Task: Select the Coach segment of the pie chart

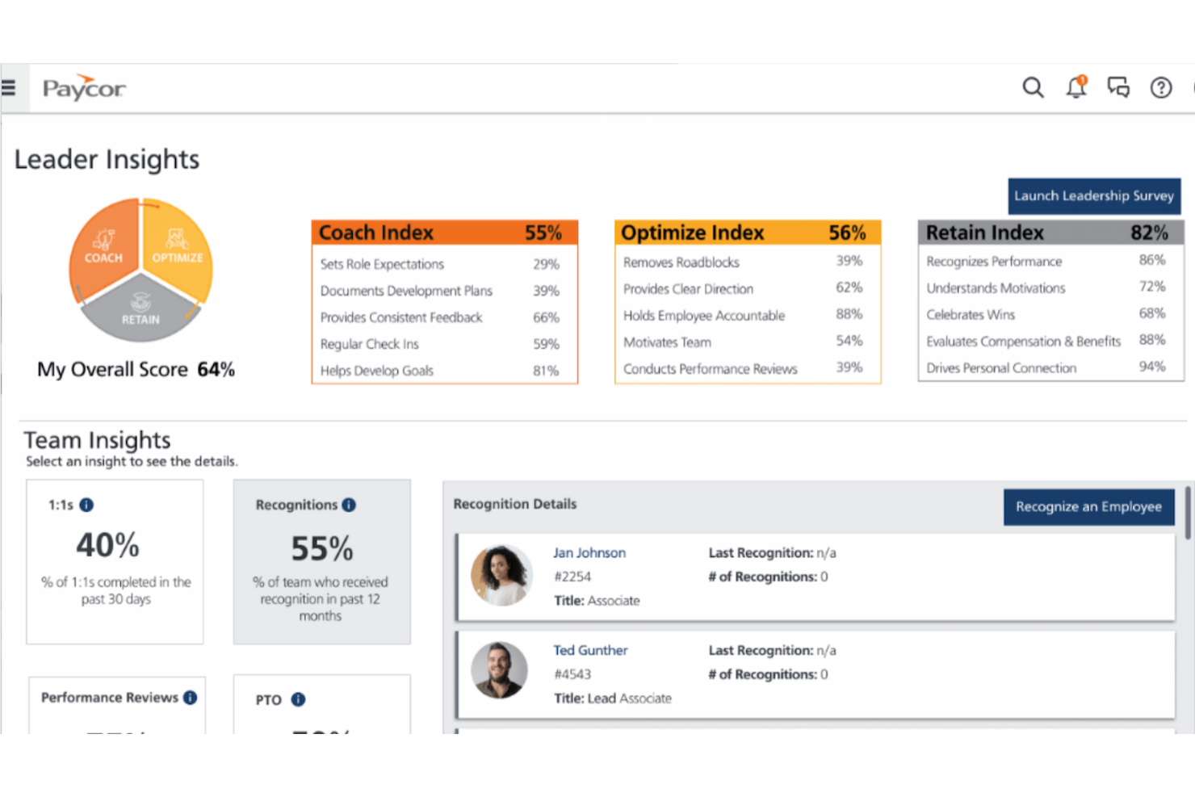Action: click(102, 250)
